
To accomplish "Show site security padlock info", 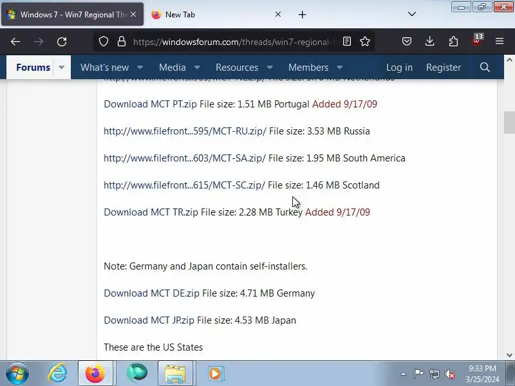I will [x=122, y=41].
